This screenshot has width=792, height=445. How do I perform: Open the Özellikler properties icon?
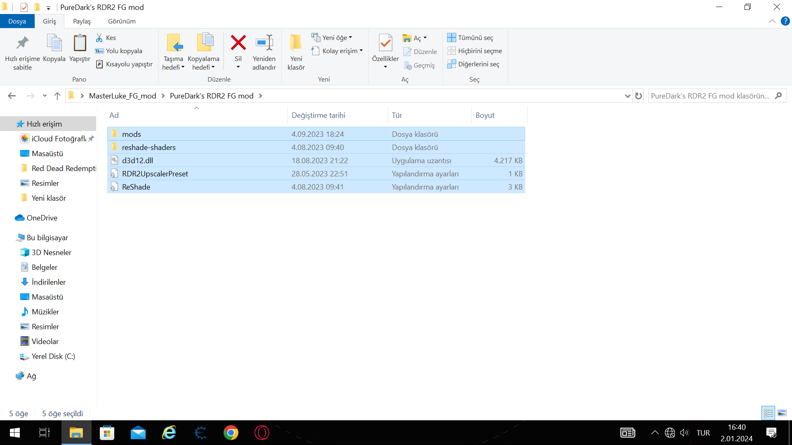[x=385, y=43]
